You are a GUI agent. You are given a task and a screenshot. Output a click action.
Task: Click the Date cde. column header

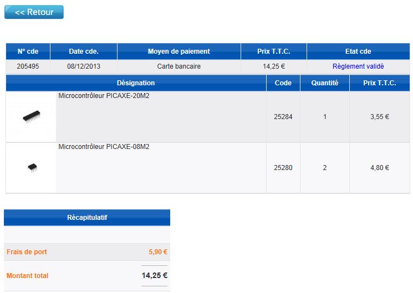point(84,52)
